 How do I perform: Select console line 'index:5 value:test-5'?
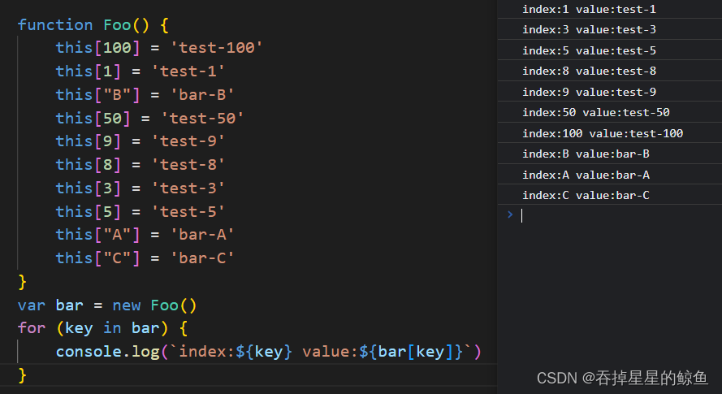[589, 50]
